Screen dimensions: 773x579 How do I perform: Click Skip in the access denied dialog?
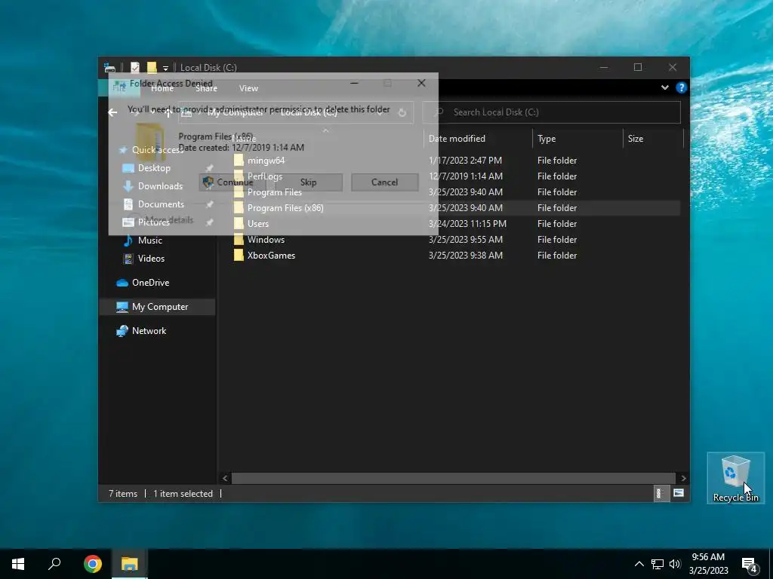309,182
